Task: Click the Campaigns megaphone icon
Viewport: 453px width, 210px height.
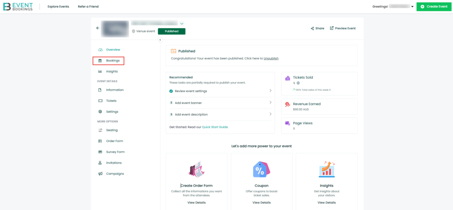Action: tap(100, 174)
